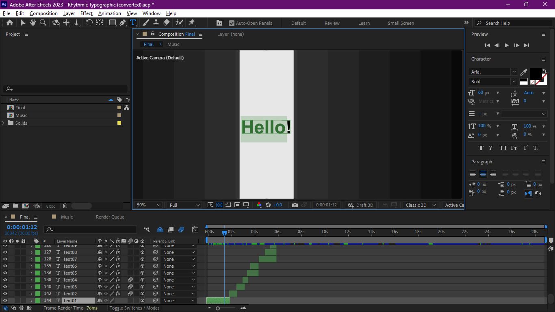Select the Pen tool

123,23
